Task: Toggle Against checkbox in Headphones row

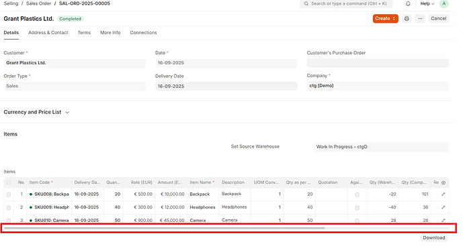Action: pos(357,208)
